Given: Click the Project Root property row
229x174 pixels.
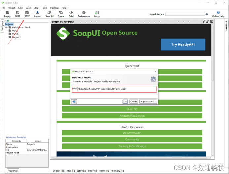Looking at the screenshot, I should [27, 153].
